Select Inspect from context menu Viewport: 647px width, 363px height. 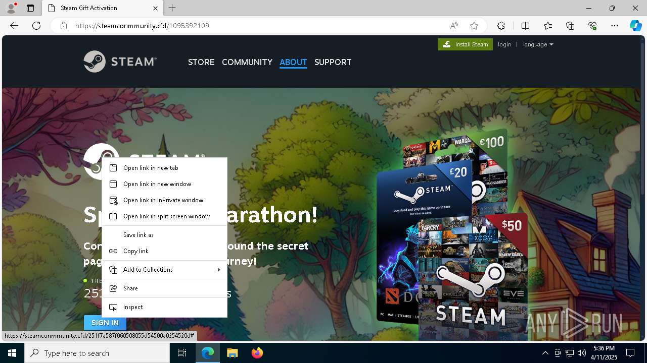(164, 307)
